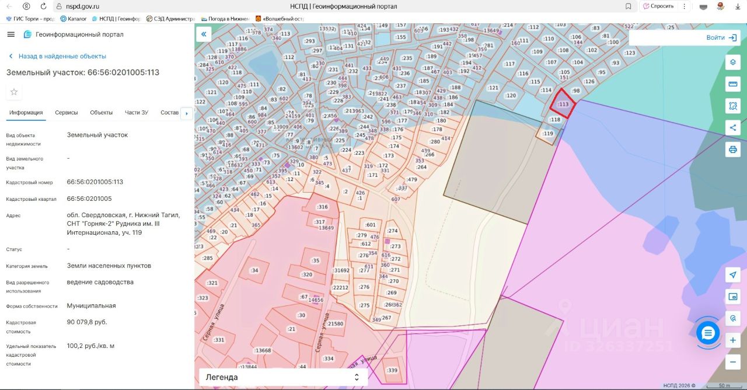This screenshot has height=390, width=747.
Task: Expand the Легенда dropdown
Action: pos(283,377)
